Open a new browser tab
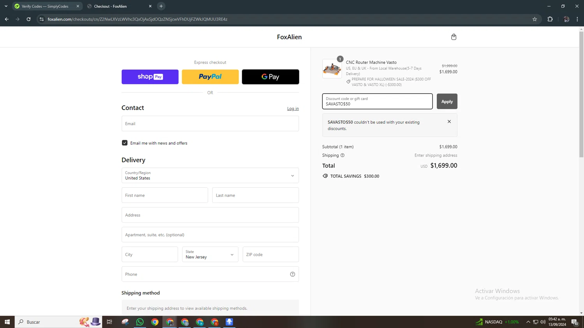 coord(161,6)
